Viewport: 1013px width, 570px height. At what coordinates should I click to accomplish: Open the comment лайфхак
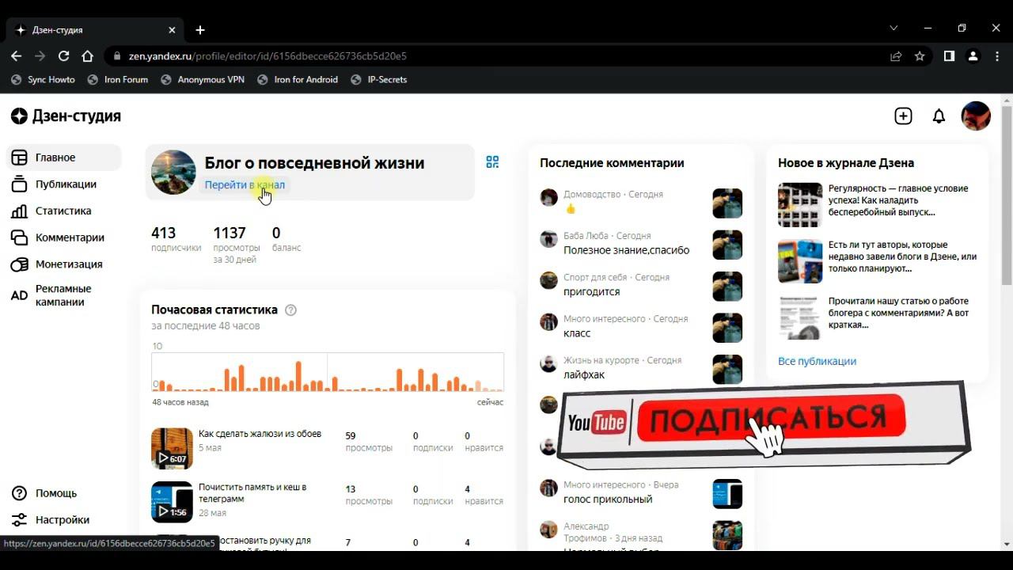[x=584, y=374]
